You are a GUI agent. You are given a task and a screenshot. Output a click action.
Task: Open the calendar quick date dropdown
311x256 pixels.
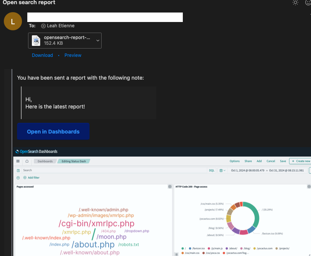tap(222, 170)
